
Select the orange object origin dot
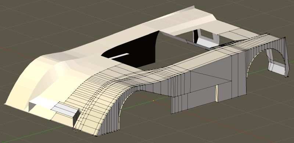(153, 101)
